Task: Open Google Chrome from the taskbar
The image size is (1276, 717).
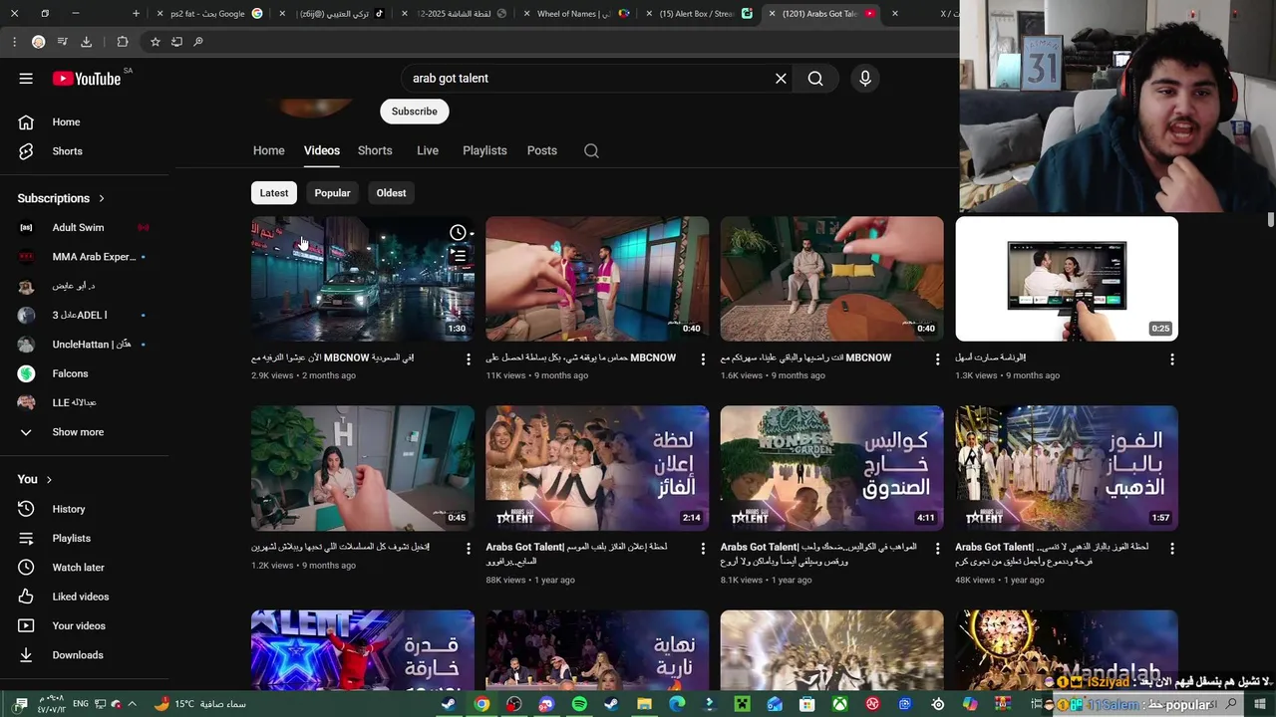Action: pos(481,704)
